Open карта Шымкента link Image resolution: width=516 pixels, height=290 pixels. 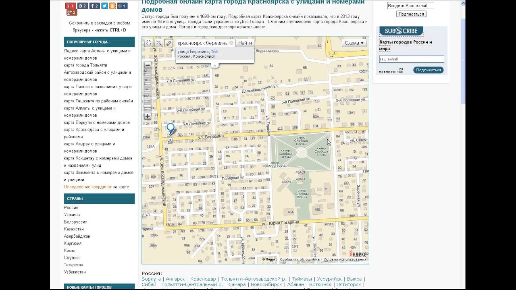[x=98, y=176]
